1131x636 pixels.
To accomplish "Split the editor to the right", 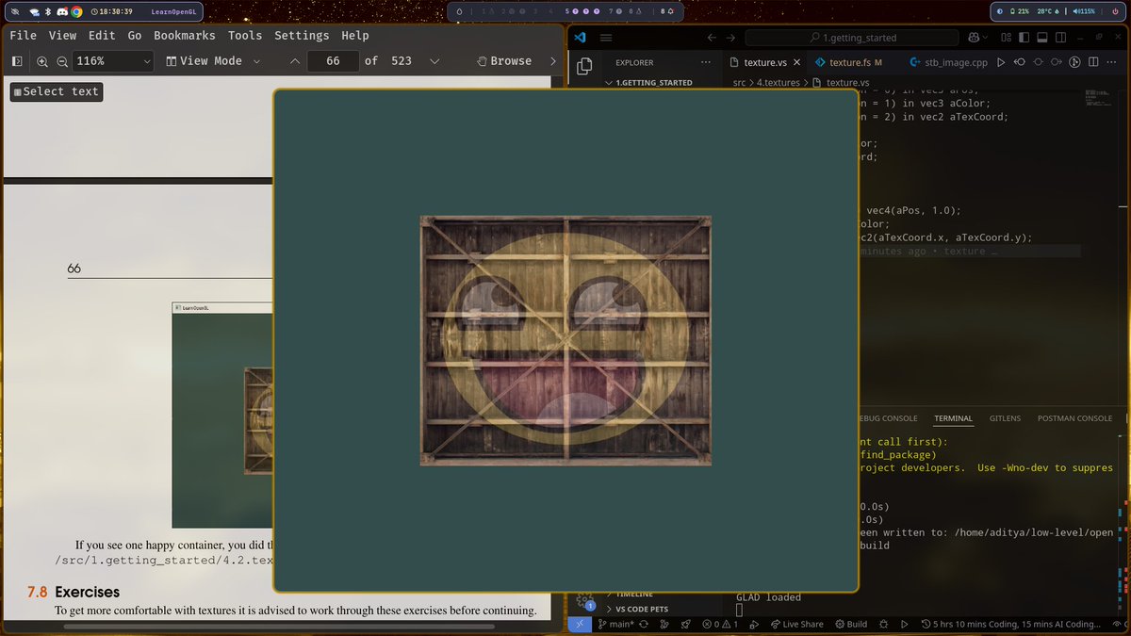I will (x=1093, y=62).
